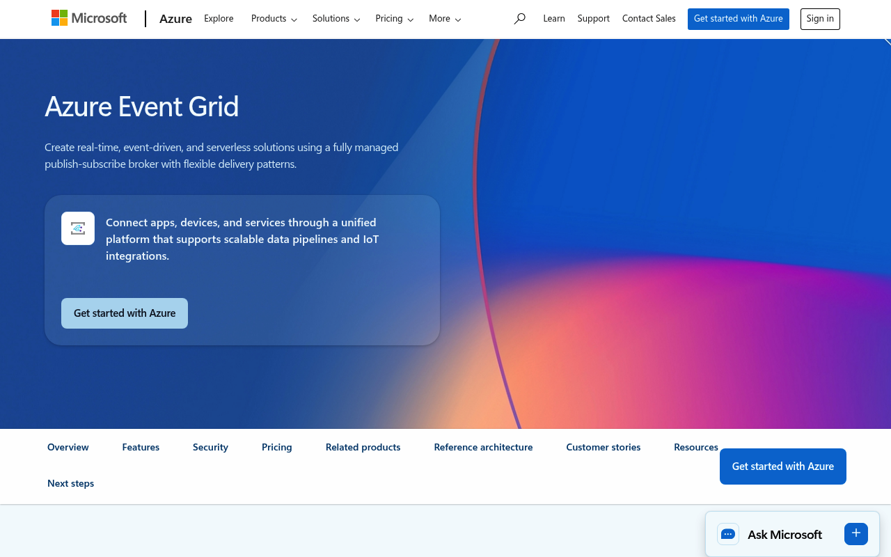Jump to Pricing in the section nav
Viewport: 891px width, 557px height.
point(277,447)
